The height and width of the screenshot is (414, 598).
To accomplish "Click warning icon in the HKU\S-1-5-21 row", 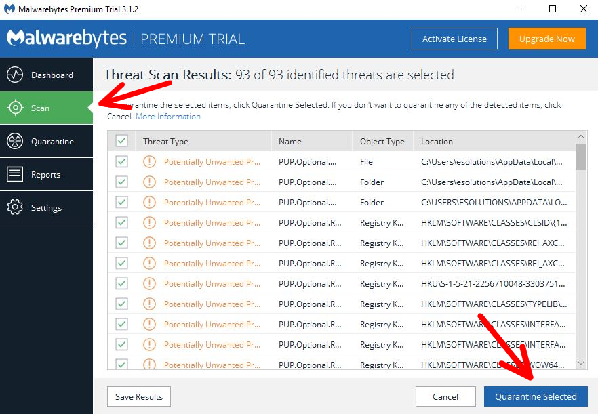I will click(149, 283).
